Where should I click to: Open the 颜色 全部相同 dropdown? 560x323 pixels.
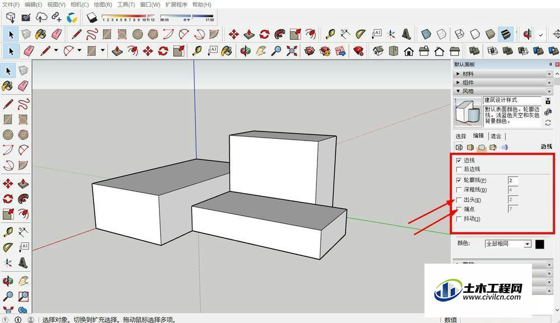click(508, 244)
